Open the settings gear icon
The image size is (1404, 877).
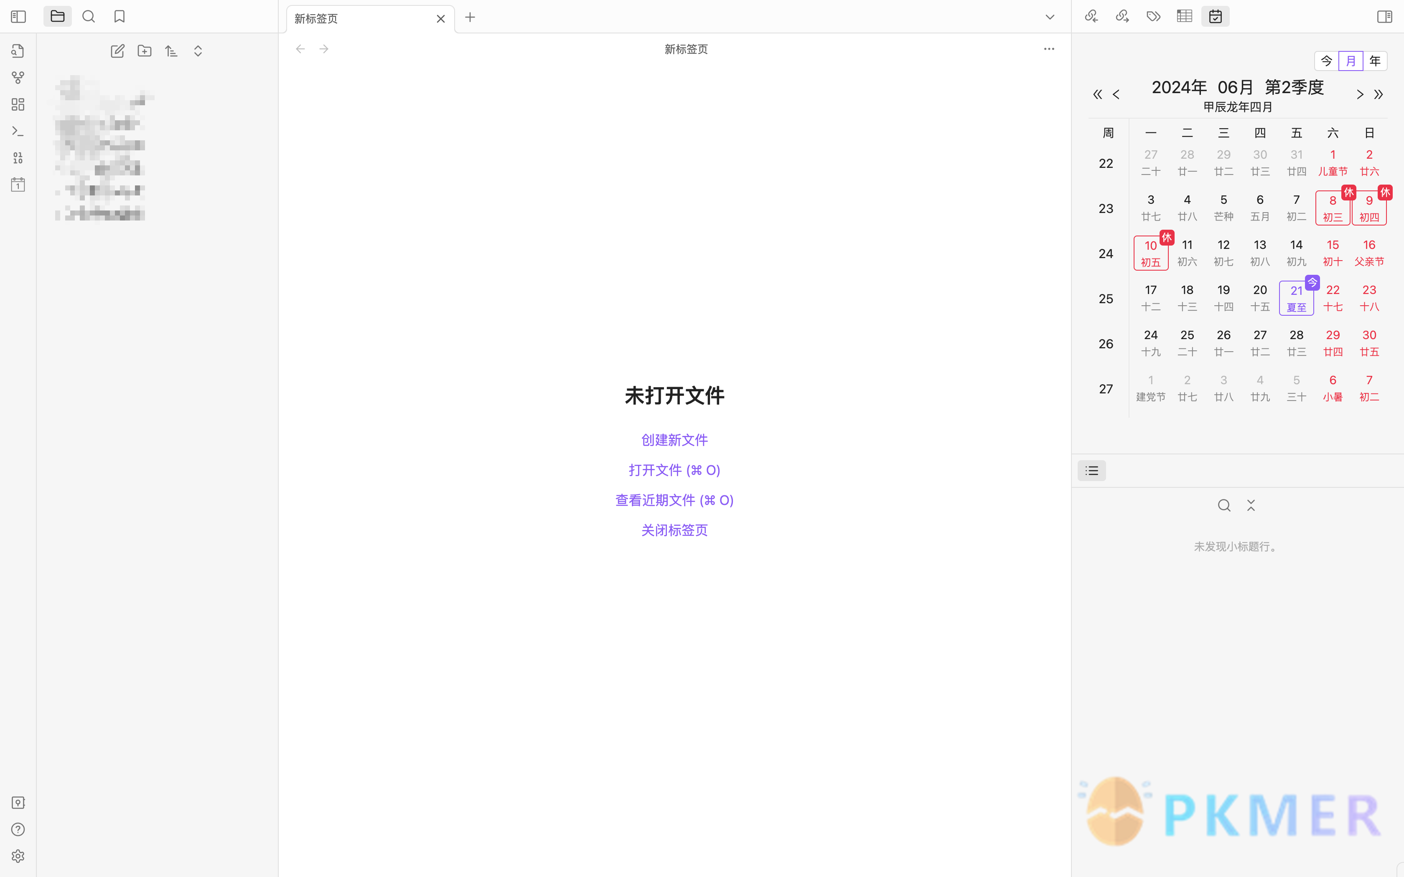tap(18, 856)
